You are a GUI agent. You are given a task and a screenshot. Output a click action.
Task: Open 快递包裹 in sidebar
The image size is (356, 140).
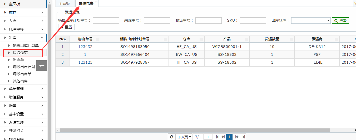(20, 53)
